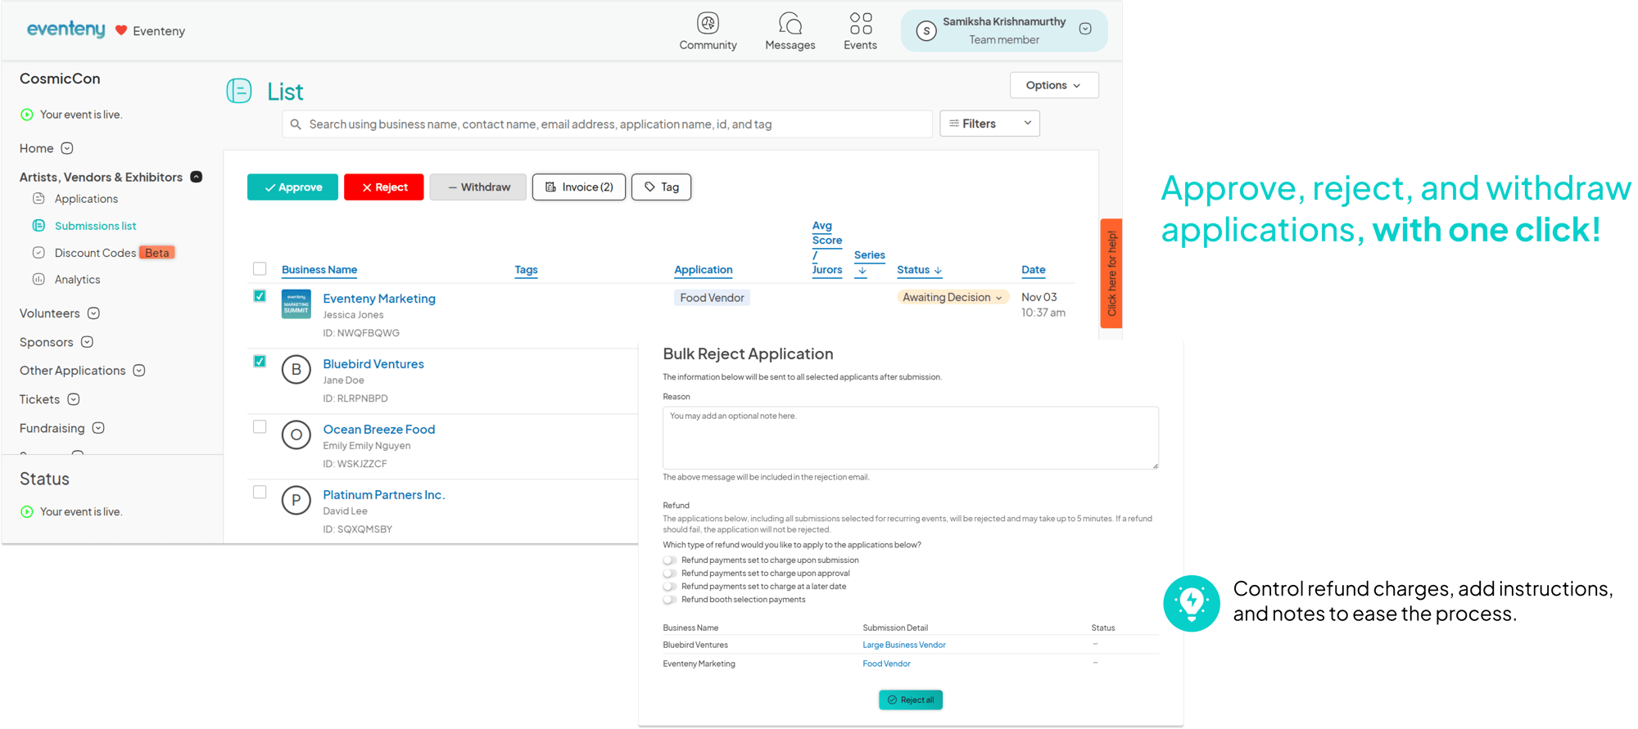
Task: Open the Eventeny Marketing business link
Action: (379, 299)
